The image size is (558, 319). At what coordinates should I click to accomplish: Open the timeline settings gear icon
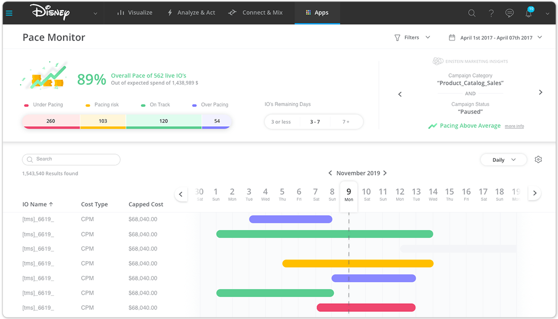[x=538, y=160]
